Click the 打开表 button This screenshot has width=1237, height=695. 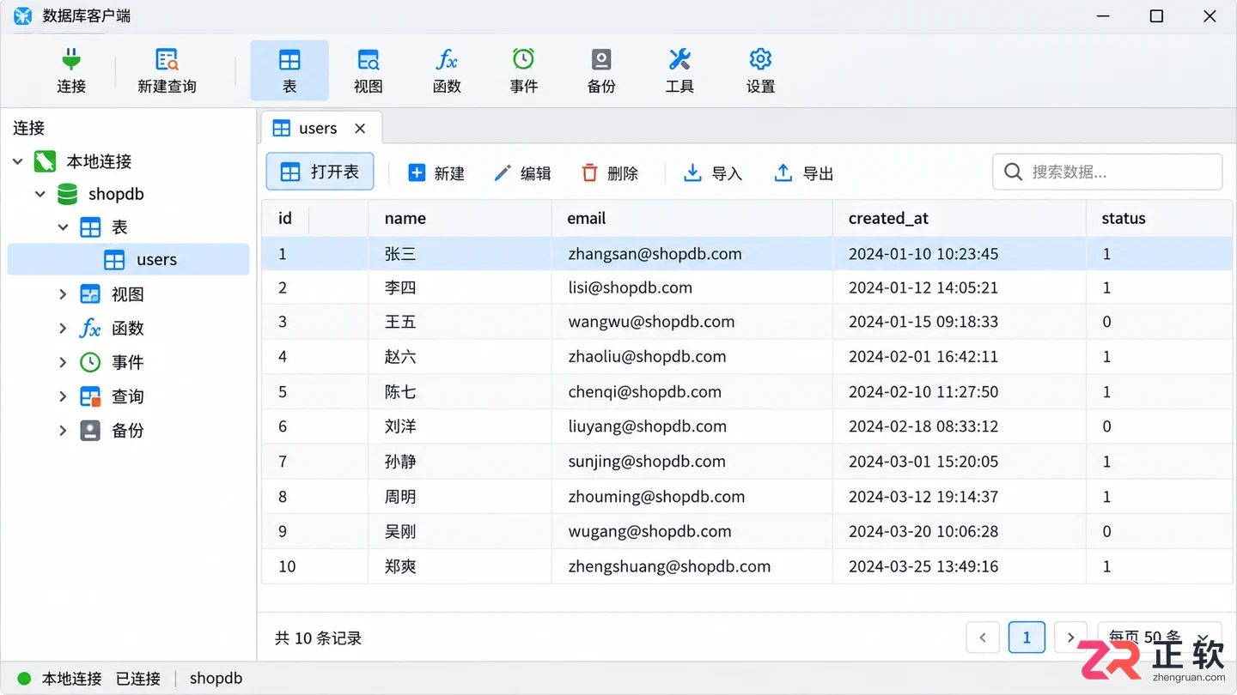tap(320, 172)
